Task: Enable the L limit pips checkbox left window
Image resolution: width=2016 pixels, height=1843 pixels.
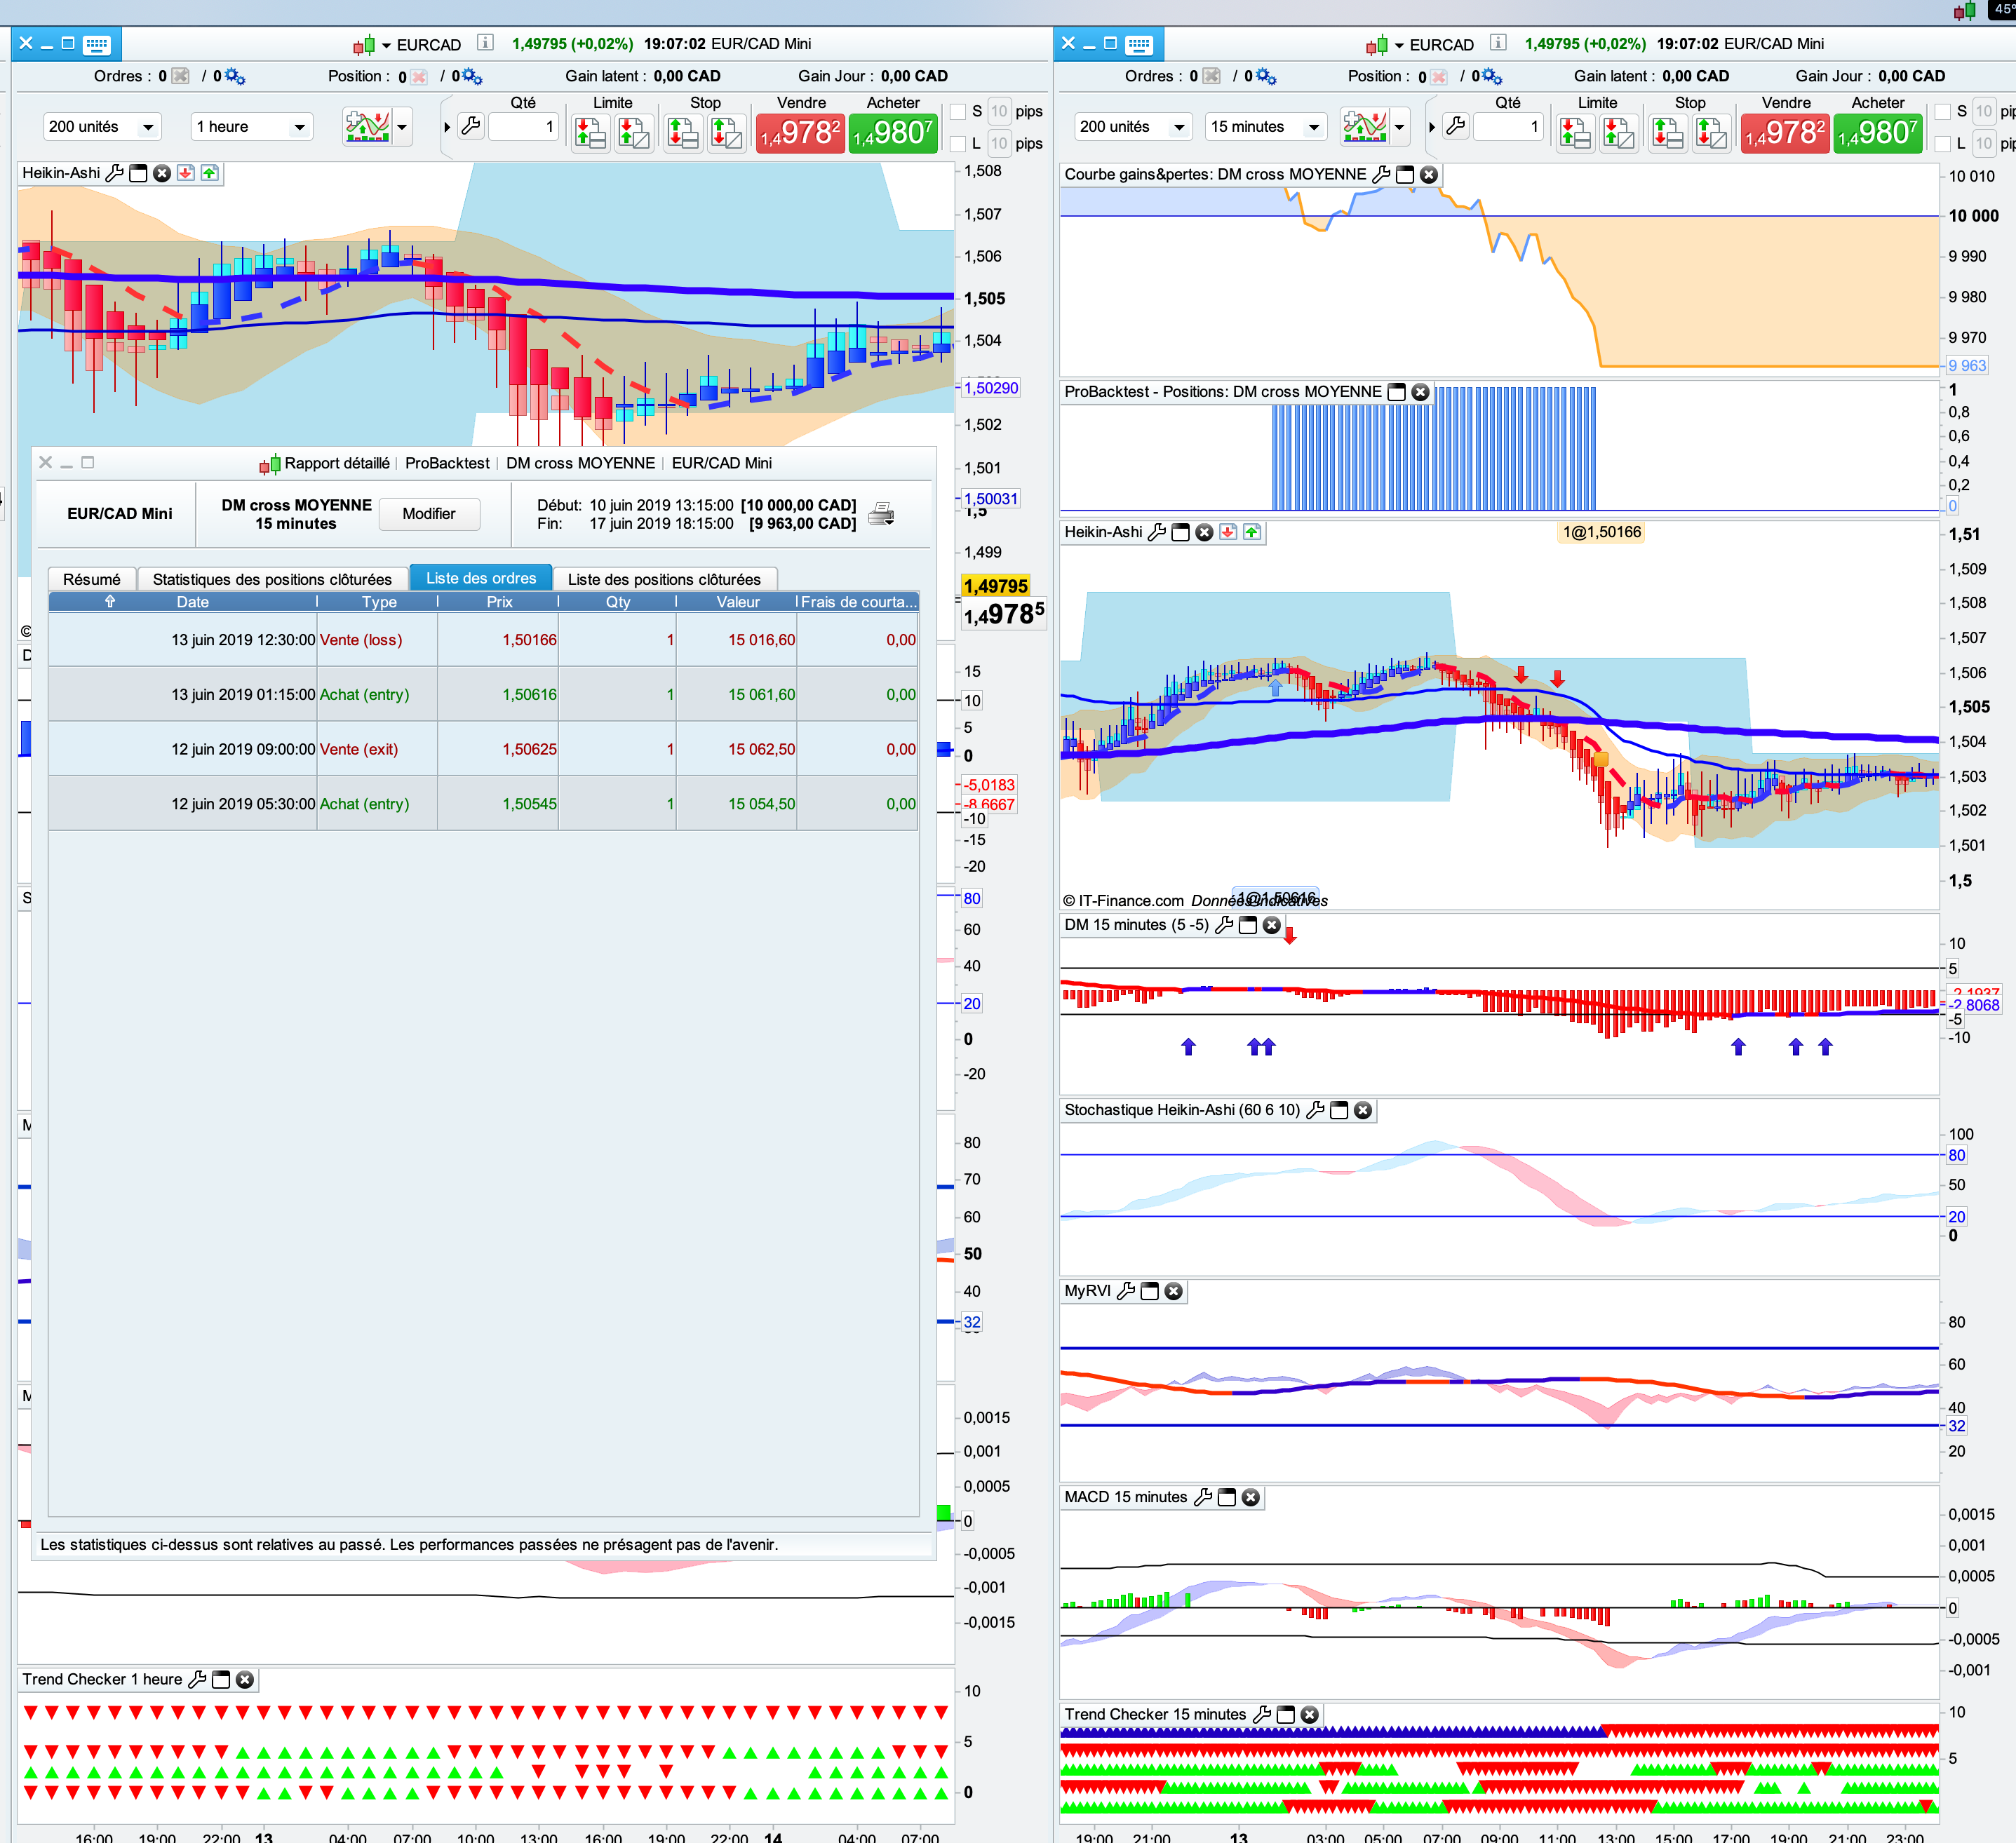Action: point(958,143)
